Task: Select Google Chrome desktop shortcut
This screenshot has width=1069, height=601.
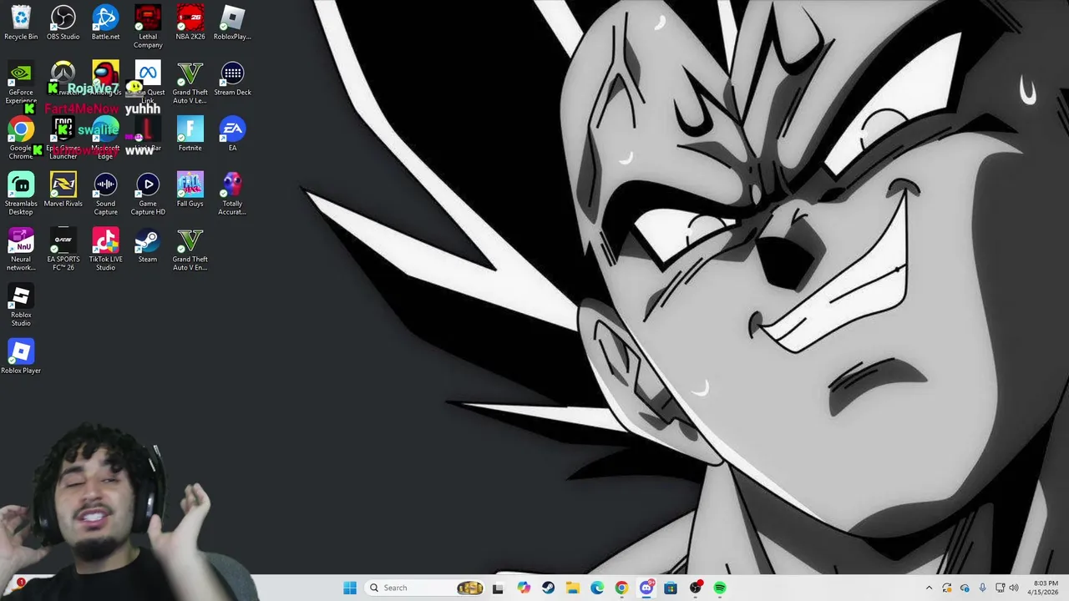Action: coord(21,139)
